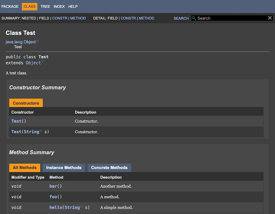Switch to Instance Methods tab
Image resolution: width=275 pixels, height=214 pixels.
[64, 168]
